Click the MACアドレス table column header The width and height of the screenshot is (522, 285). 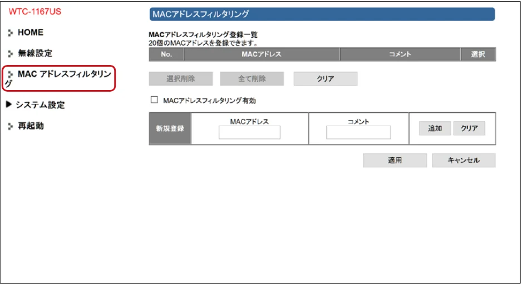[262, 54]
